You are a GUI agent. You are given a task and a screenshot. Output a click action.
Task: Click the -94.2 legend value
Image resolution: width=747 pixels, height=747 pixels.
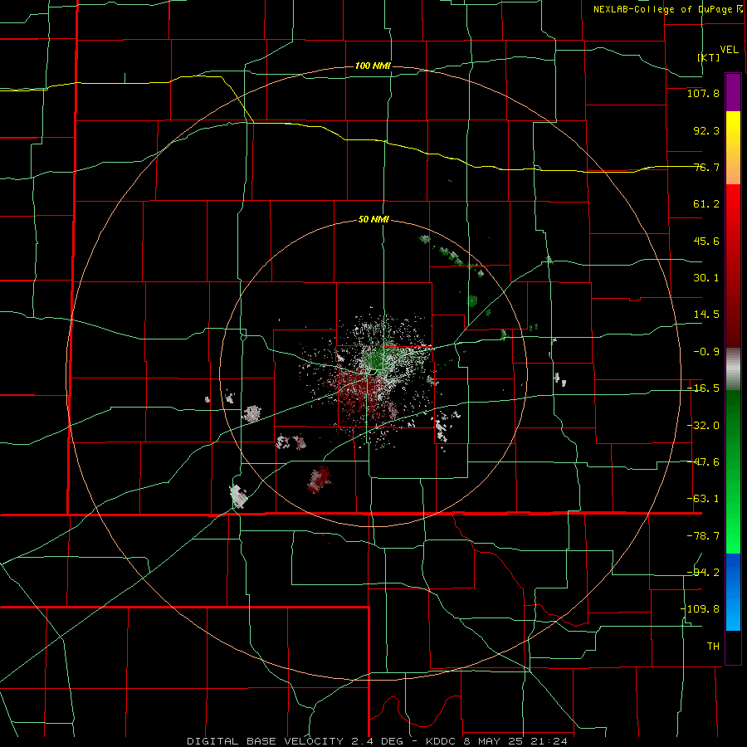pyautogui.click(x=703, y=572)
